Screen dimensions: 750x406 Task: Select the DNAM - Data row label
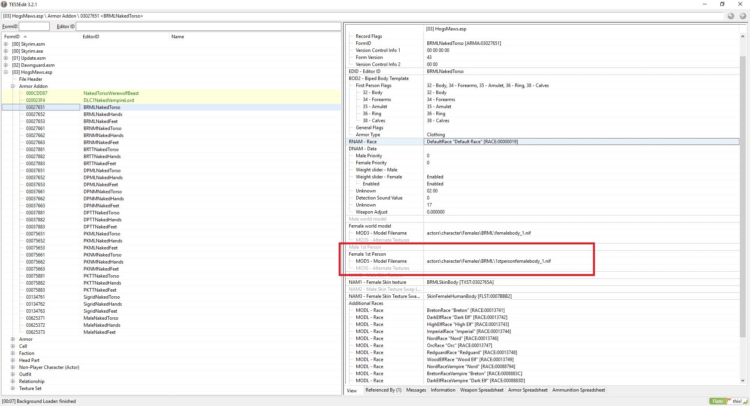click(362, 149)
